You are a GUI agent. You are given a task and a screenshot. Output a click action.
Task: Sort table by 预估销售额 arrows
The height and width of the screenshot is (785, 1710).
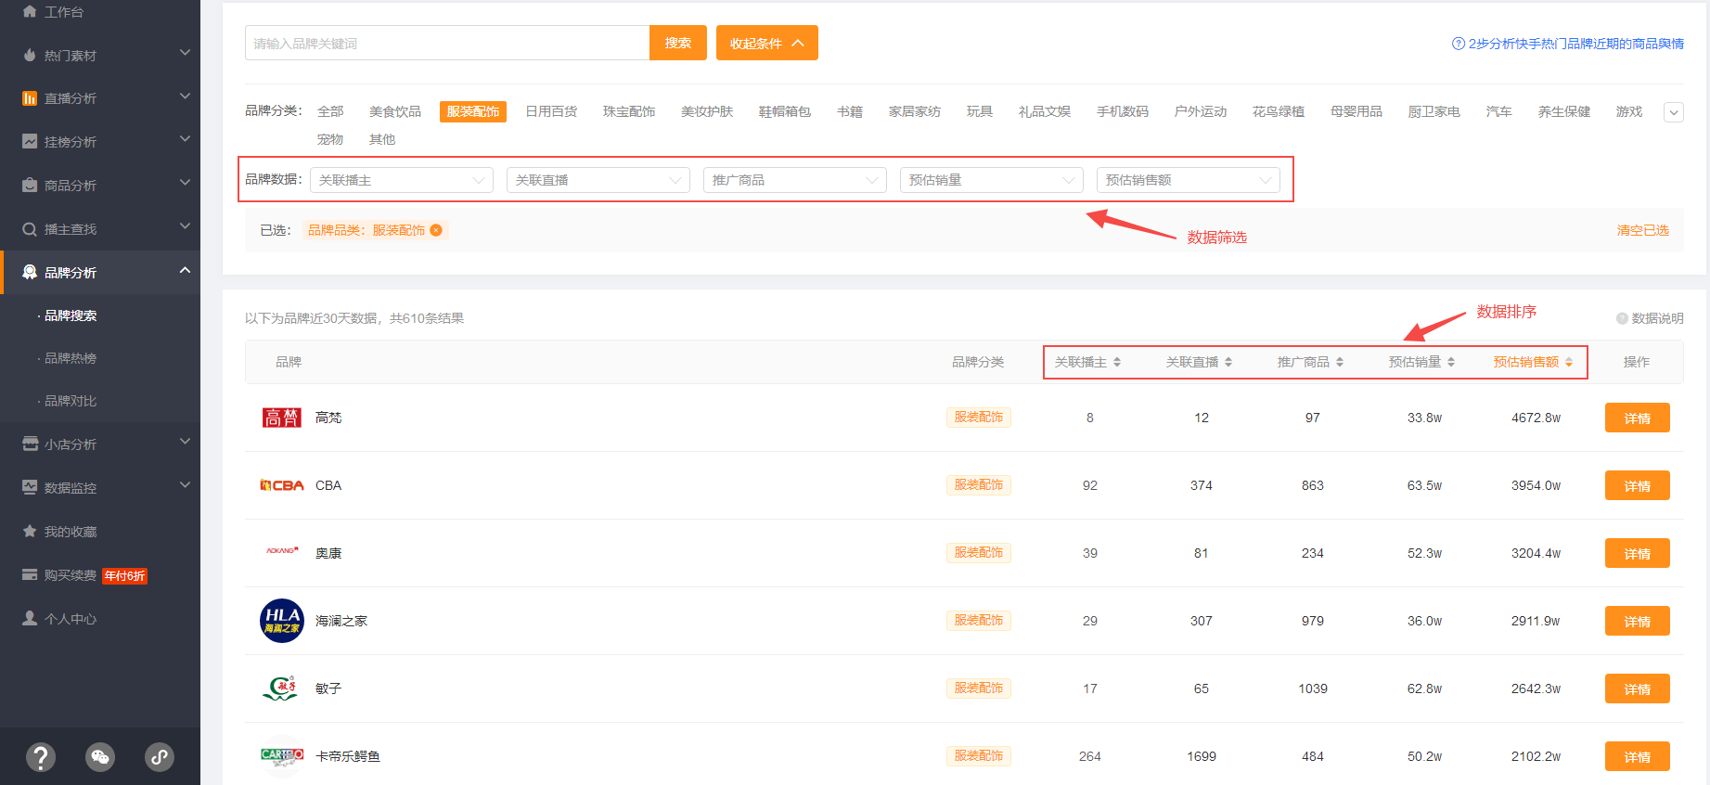click(1569, 362)
